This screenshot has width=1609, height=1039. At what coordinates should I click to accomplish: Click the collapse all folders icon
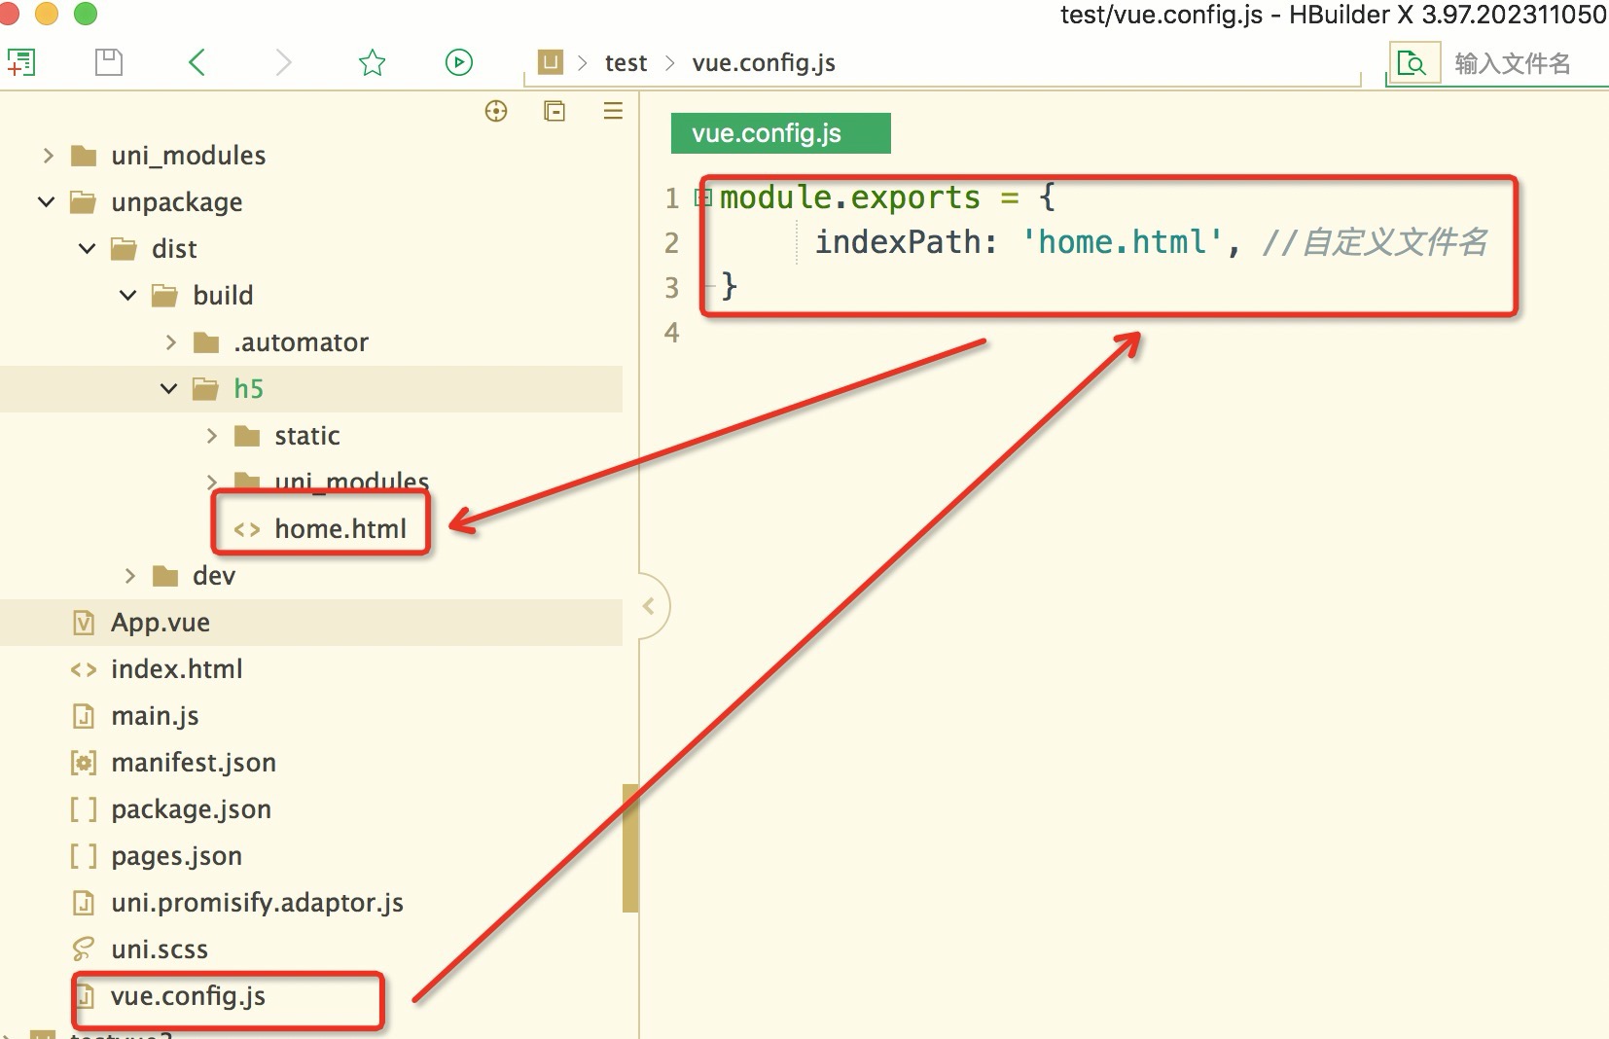[554, 112]
